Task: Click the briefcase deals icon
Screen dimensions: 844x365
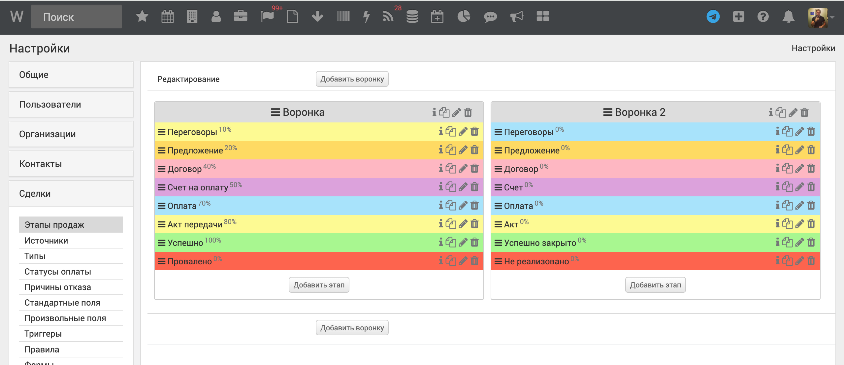Action: coord(241,17)
